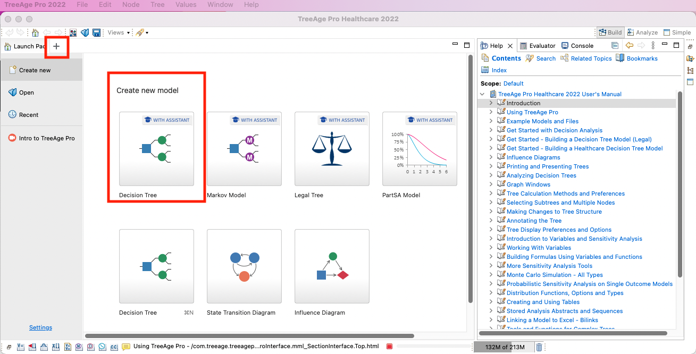Image resolution: width=696 pixels, height=354 pixels.
Task: Click the Home icon in the main toolbar
Action: coord(35,32)
